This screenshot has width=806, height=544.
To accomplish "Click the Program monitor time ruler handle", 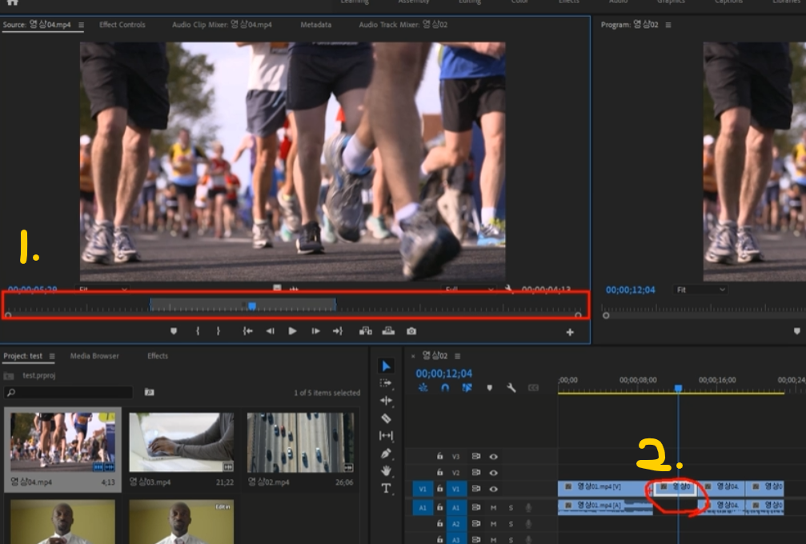I will pos(606,315).
